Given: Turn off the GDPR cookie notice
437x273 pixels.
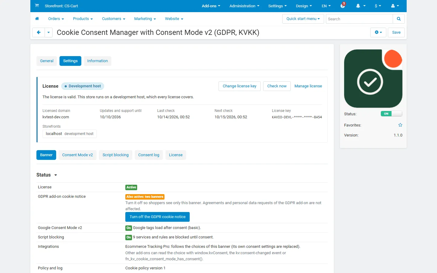Looking at the screenshot, I should [158, 217].
